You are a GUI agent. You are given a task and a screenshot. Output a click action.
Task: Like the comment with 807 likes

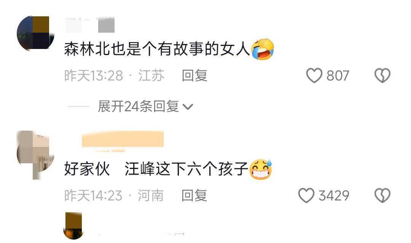(314, 76)
